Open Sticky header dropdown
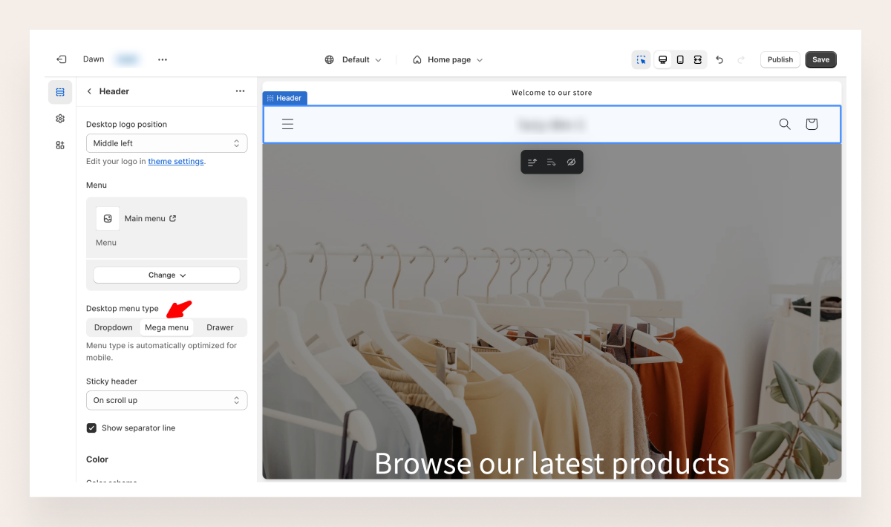Viewport: 891px width, 527px height. coord(166,400)
